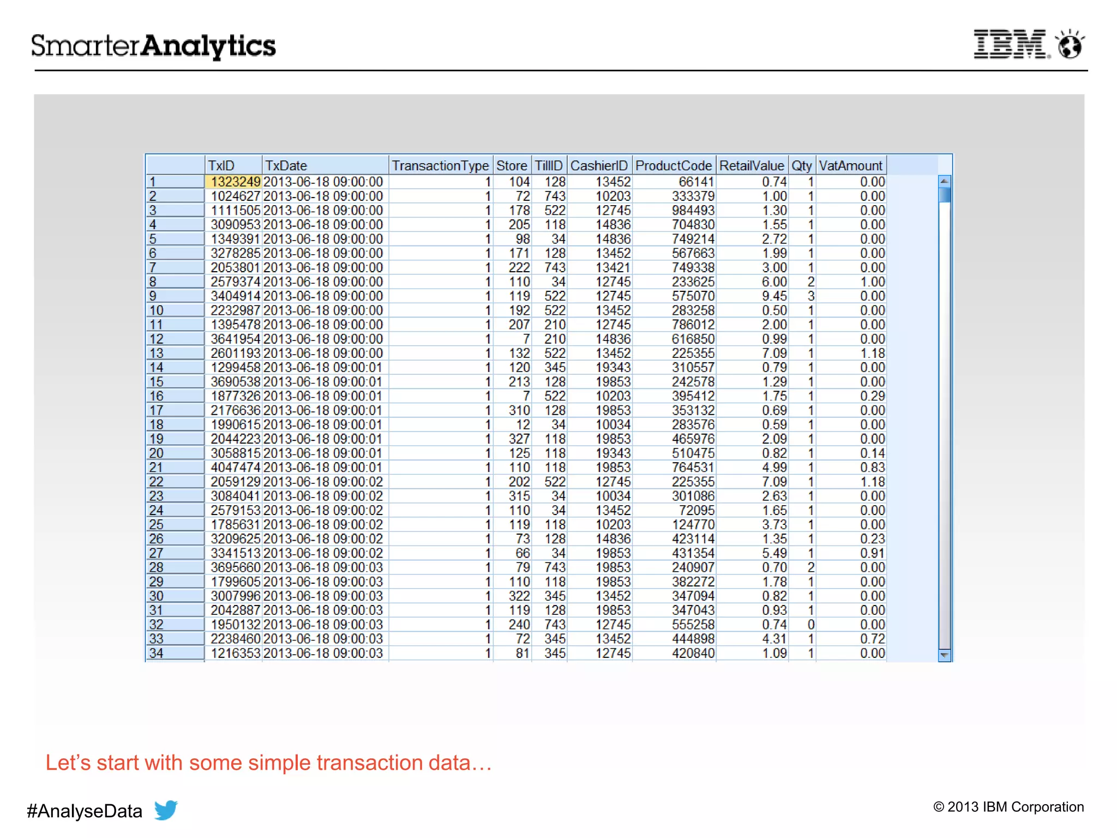The width and height of the screenshot is (1117, 838).
Task: Select row header number 8
Action: point(175,282)
